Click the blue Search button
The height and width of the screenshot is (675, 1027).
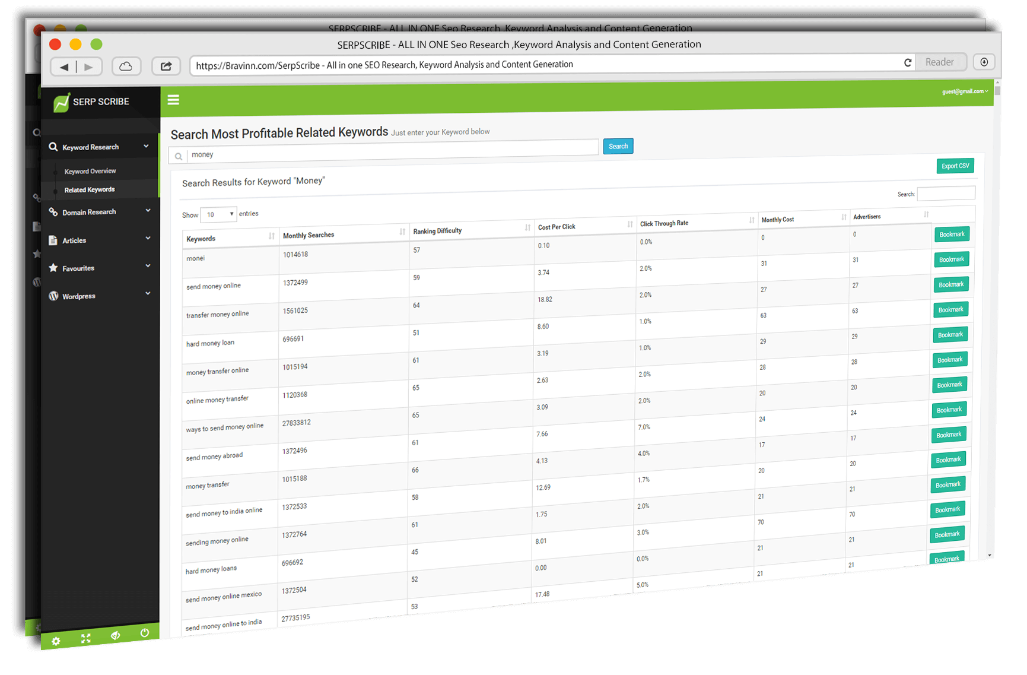(x=618, y=146)
